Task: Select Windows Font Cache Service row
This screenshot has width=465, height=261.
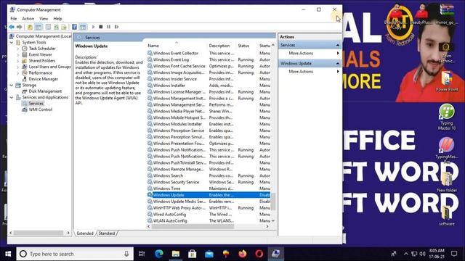Action: (209, 66)
